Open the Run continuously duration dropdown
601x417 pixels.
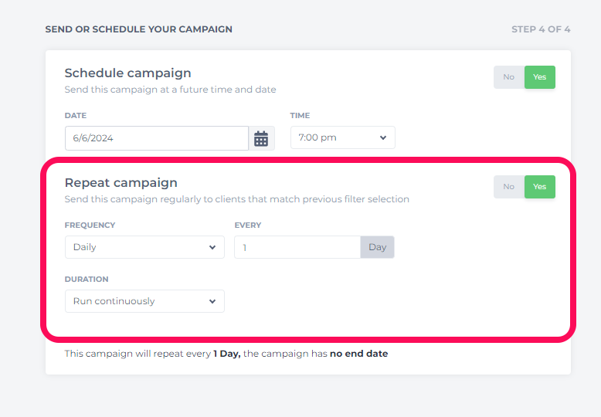click(x=144, y=301)
